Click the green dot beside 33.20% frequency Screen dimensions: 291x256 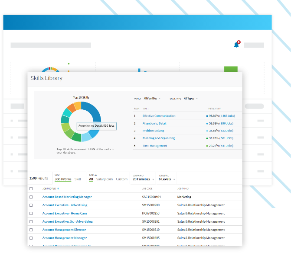207,138
